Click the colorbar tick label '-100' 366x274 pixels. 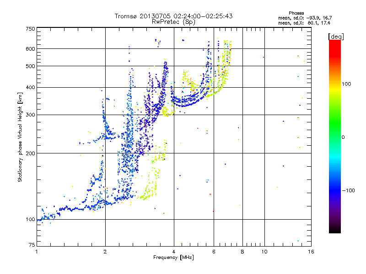(348, 190)
